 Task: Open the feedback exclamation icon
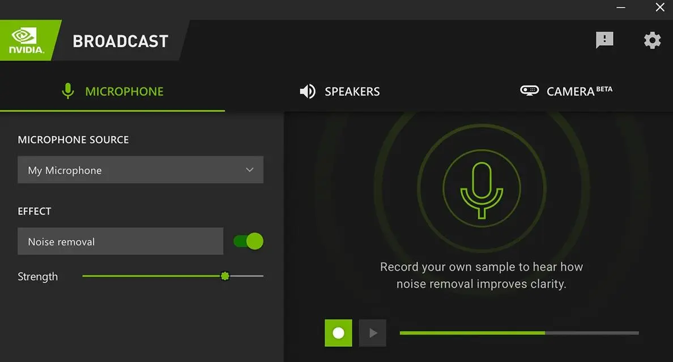pos(604,40)
